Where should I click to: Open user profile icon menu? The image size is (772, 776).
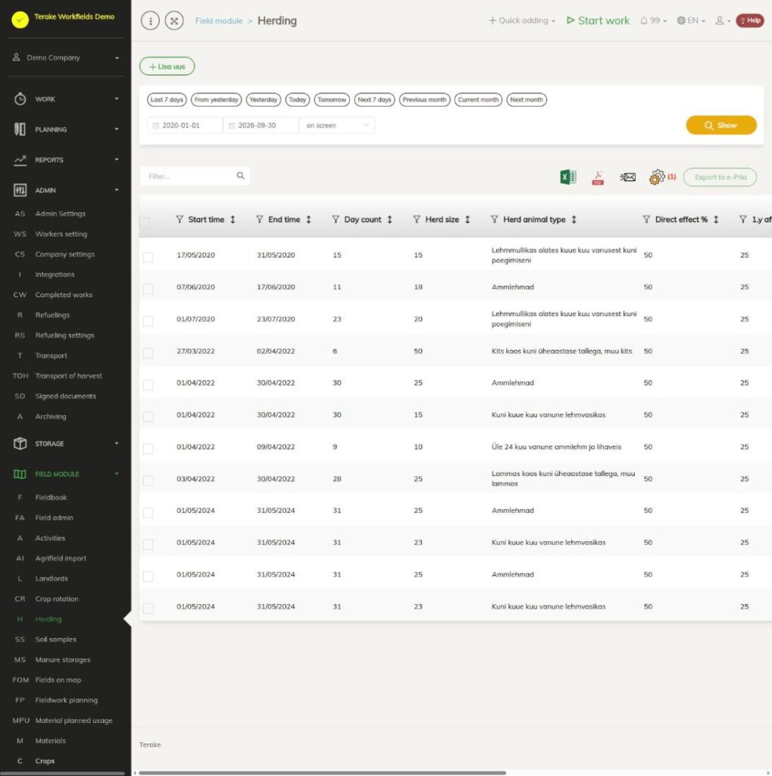click(723, 20)
